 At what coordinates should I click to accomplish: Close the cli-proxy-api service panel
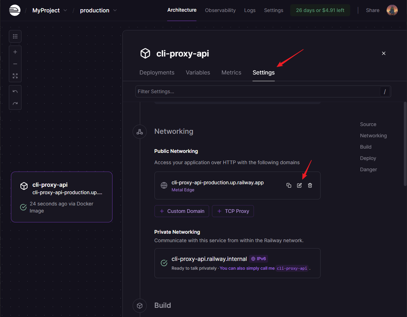click(384, 53)
